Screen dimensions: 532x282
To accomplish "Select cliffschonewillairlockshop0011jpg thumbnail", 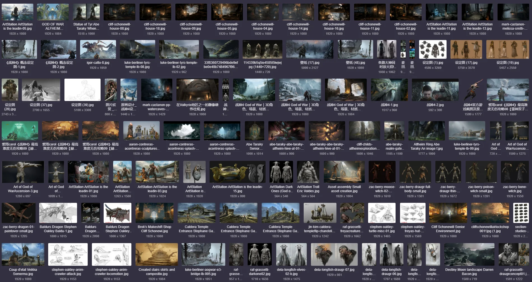I will 490,213.
